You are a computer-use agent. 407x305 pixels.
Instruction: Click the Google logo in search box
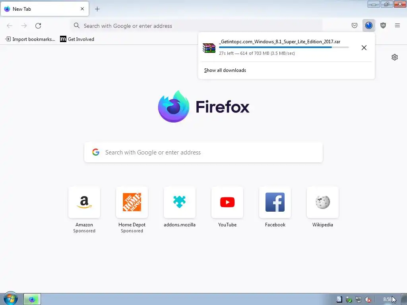[96, 152]
